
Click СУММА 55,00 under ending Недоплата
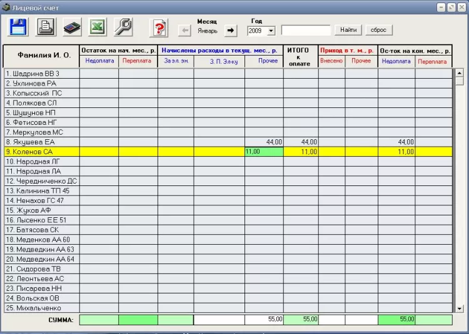tap(396, 320)
